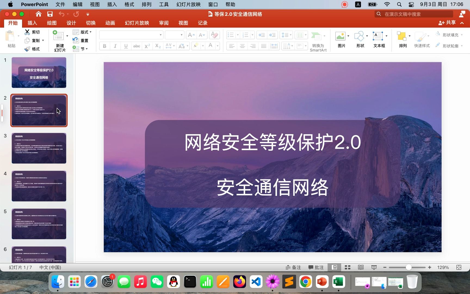Start slide show from status bar
The width and height of the screenshot is (470, 294).
(x=374, y=267)
